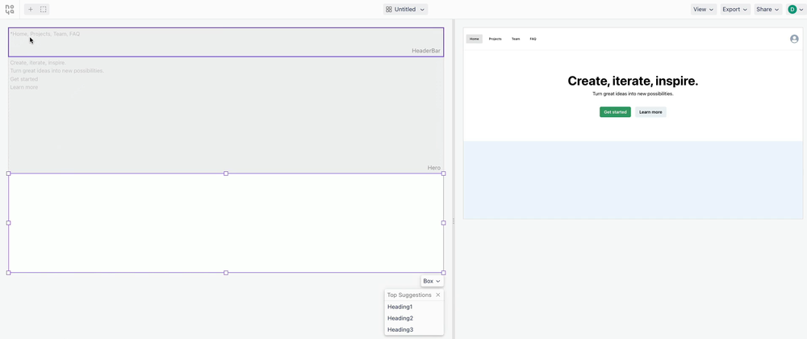This screenshot has width=807, height=339.
Task: Click the '*Home, Projects, Team, FAQ' text
Action: point(45,34)
